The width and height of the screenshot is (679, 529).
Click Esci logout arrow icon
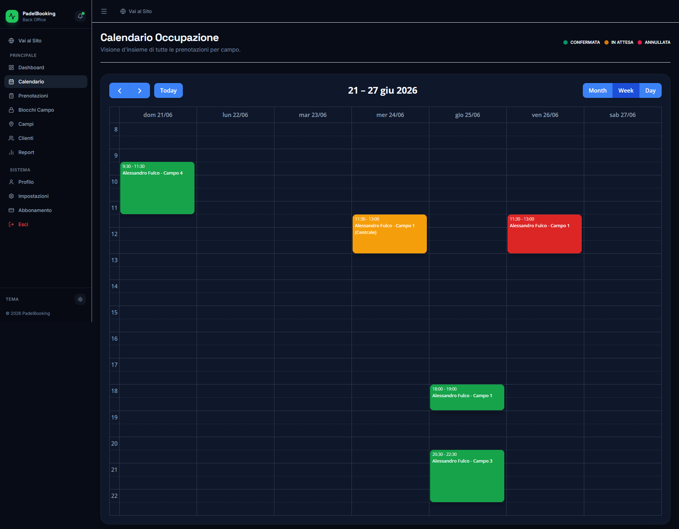coord(11,224)
